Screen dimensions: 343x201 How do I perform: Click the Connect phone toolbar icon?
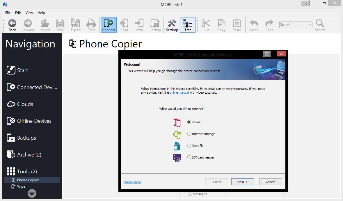pyautogui.click(x=109, y=23)
